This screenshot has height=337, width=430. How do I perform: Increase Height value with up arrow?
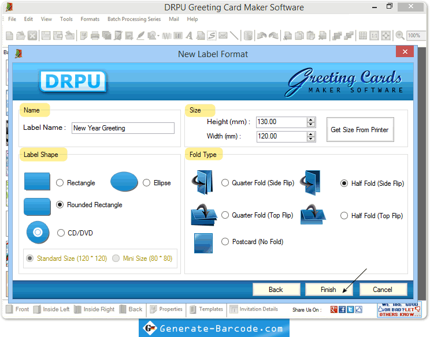point(311,120)
